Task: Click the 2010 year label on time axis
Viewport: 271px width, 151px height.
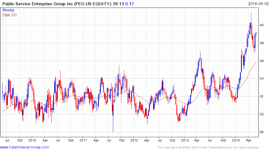Action: pos(32,140)
